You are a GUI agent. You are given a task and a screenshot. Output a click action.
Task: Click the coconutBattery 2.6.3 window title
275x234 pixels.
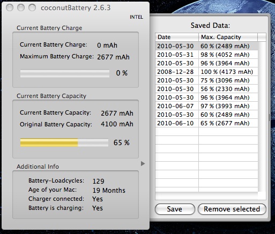76,8
